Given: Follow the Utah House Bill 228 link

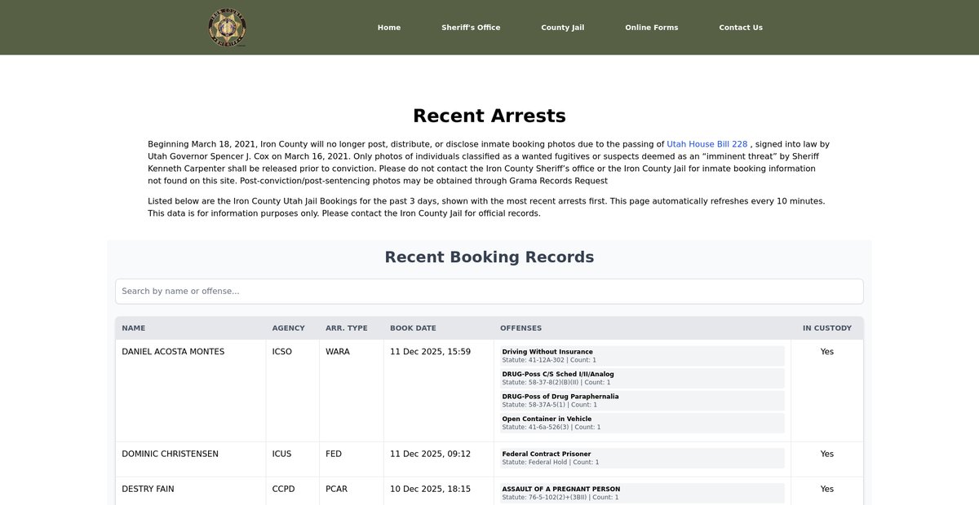Looking at the screenshot, I should 707,144.
